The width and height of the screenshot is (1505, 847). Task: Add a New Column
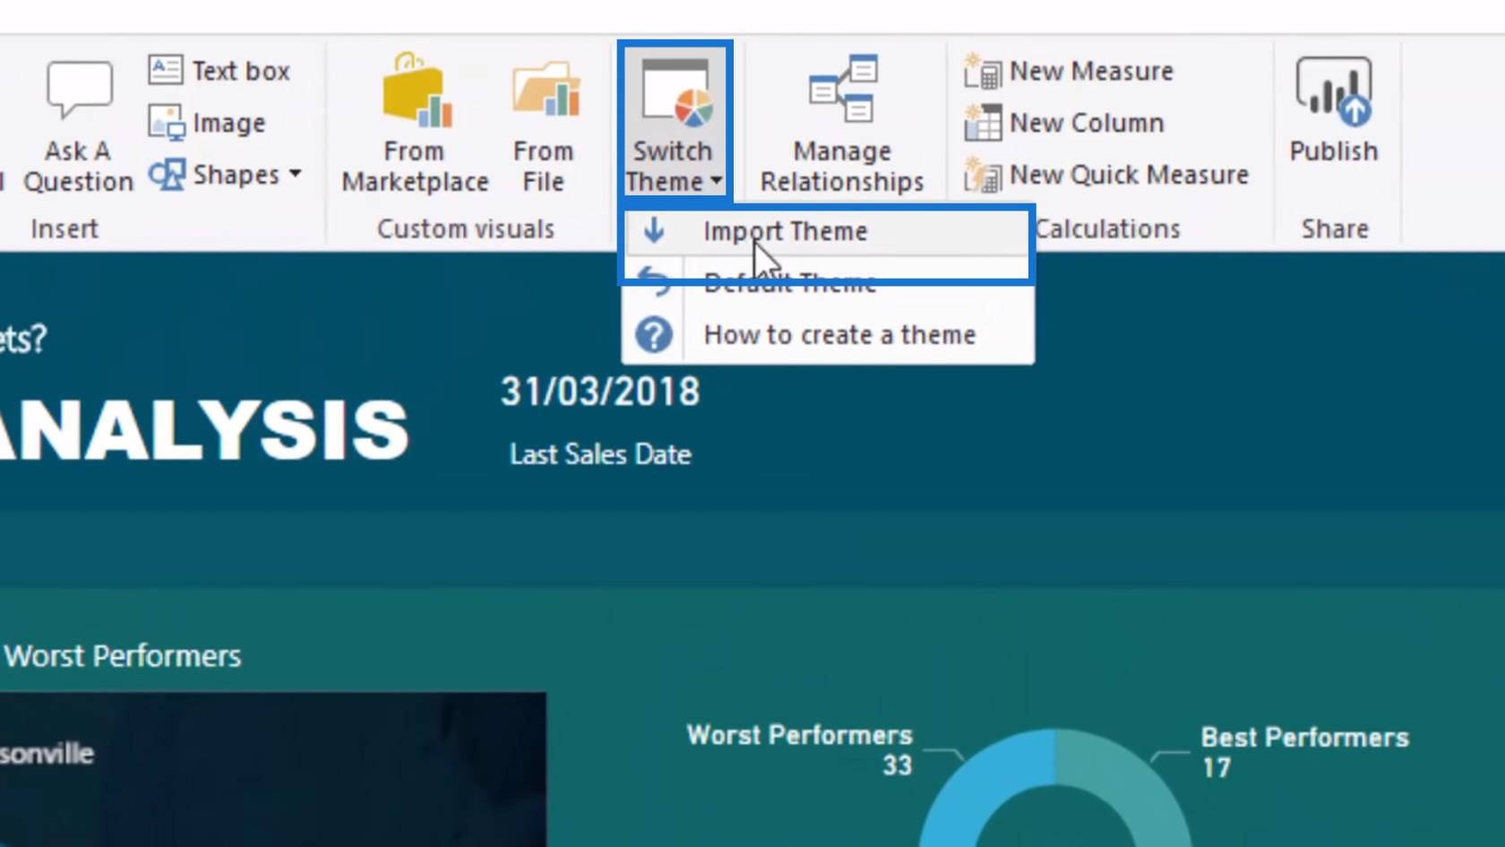click(x=1064, y=123)
